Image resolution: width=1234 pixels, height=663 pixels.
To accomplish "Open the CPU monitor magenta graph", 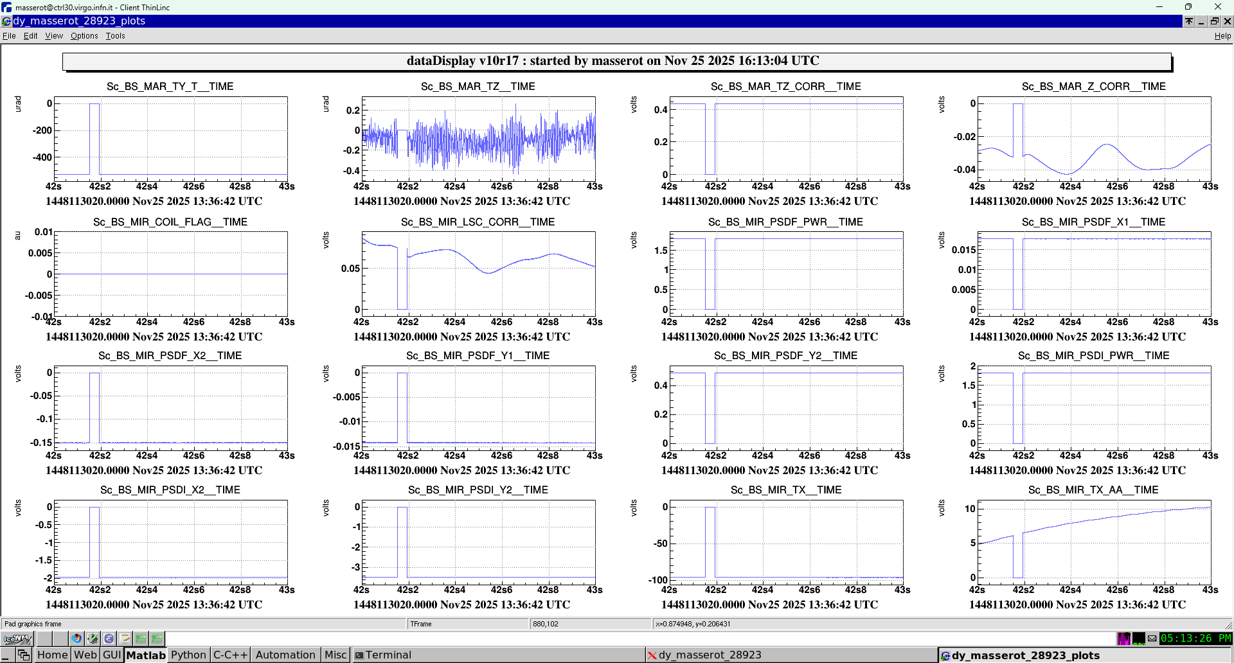I will click(1123, 639).
